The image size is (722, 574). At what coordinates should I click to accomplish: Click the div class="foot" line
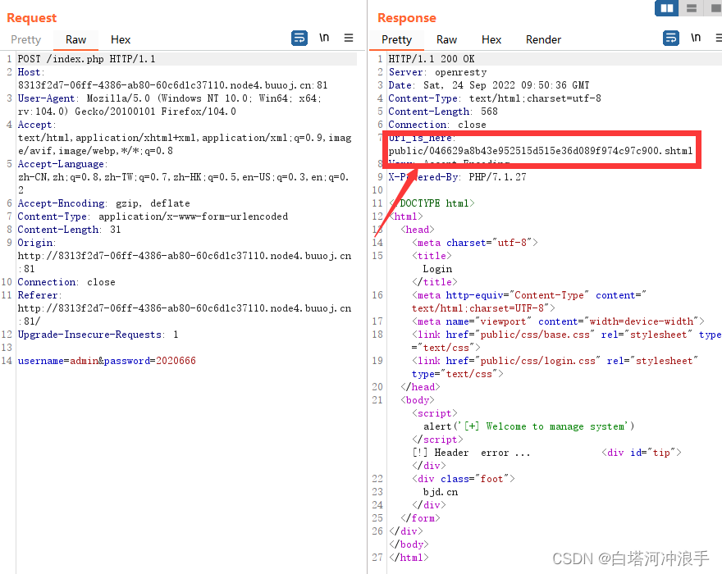click(464, 479)
